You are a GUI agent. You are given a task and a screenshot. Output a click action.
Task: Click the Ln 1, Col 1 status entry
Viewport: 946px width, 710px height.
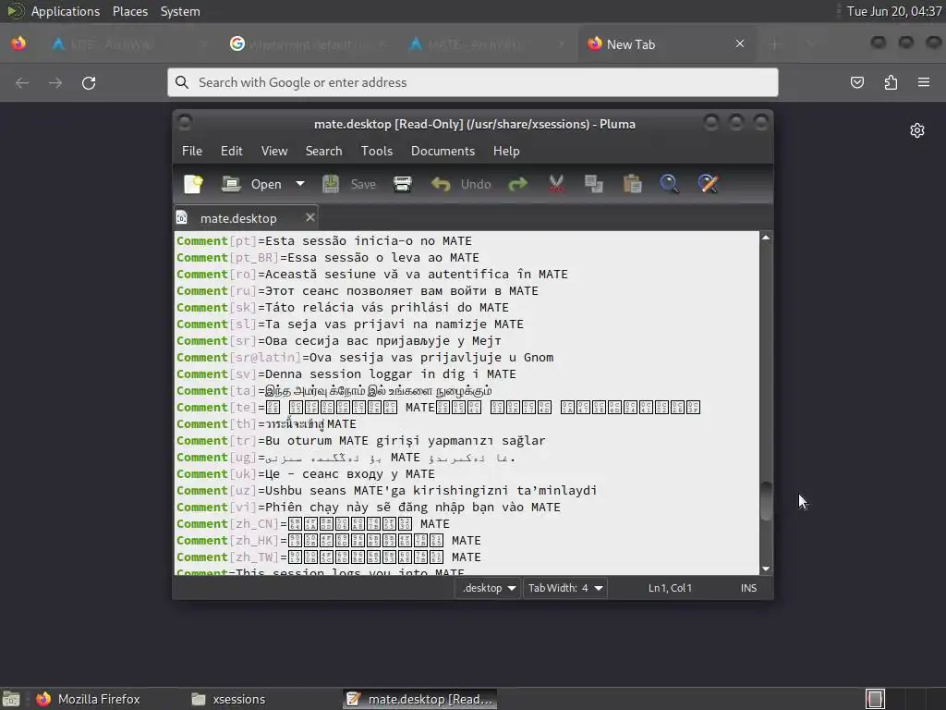670,588
